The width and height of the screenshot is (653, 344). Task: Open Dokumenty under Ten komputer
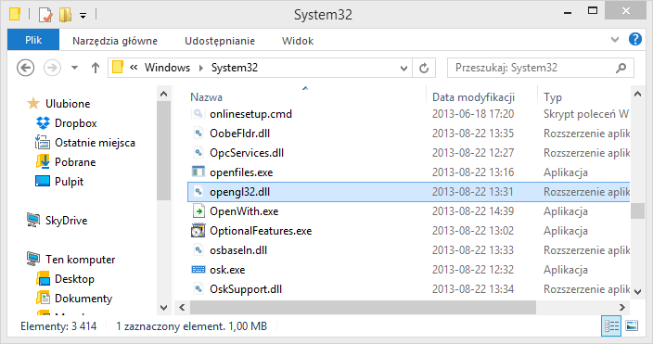click(x=83, y=299)
